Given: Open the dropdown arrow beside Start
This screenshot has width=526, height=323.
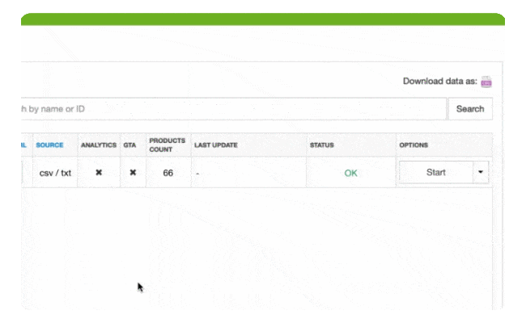Looking at the screenshot, I should click(x=481, y=172).
